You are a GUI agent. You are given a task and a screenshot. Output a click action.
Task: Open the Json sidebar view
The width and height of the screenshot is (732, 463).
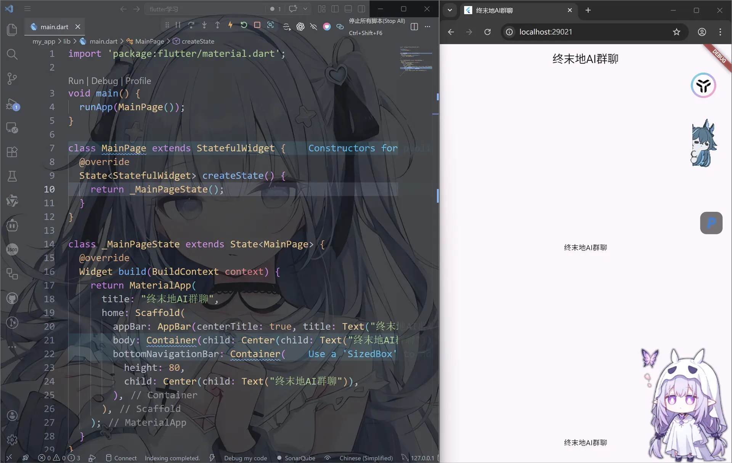point(12,249)
